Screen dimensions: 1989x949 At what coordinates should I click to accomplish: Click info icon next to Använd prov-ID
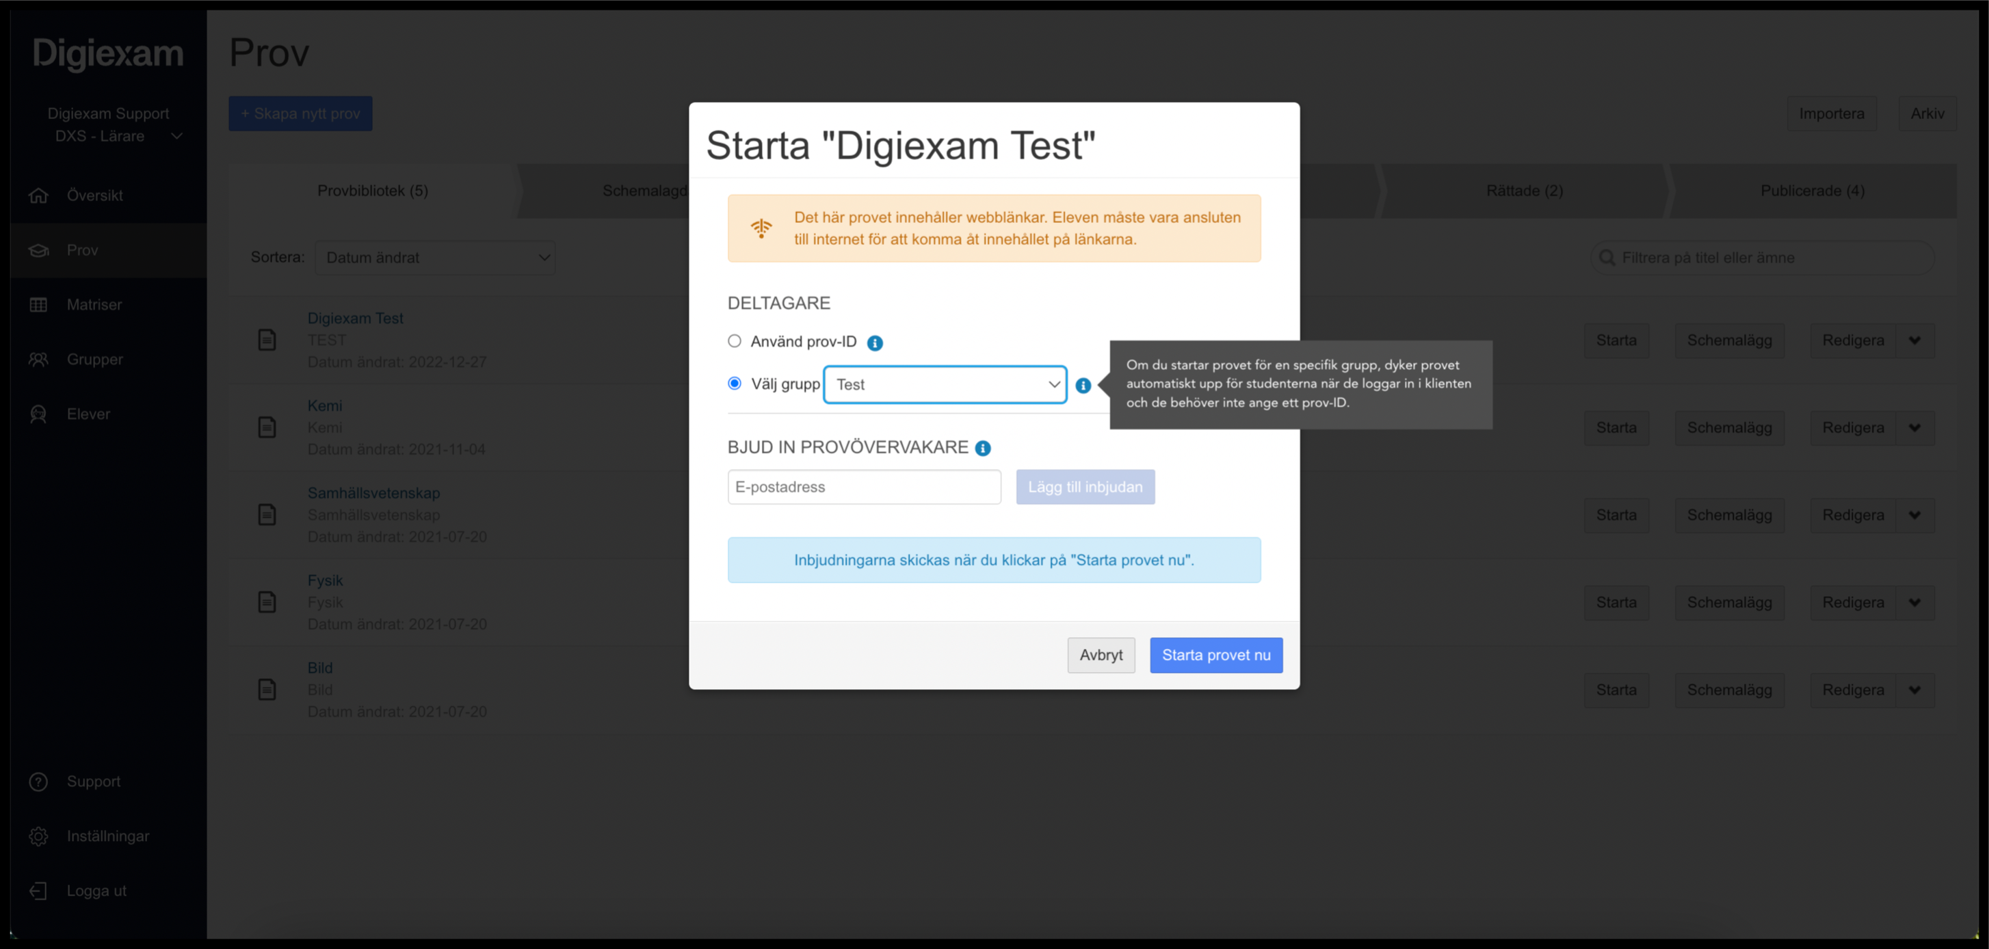click(x=874, y=343)
